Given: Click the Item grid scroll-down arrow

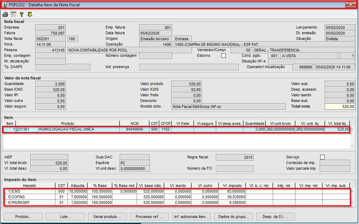Looking at the screenshot, I should pyautogui.click(x=352, y=146).
